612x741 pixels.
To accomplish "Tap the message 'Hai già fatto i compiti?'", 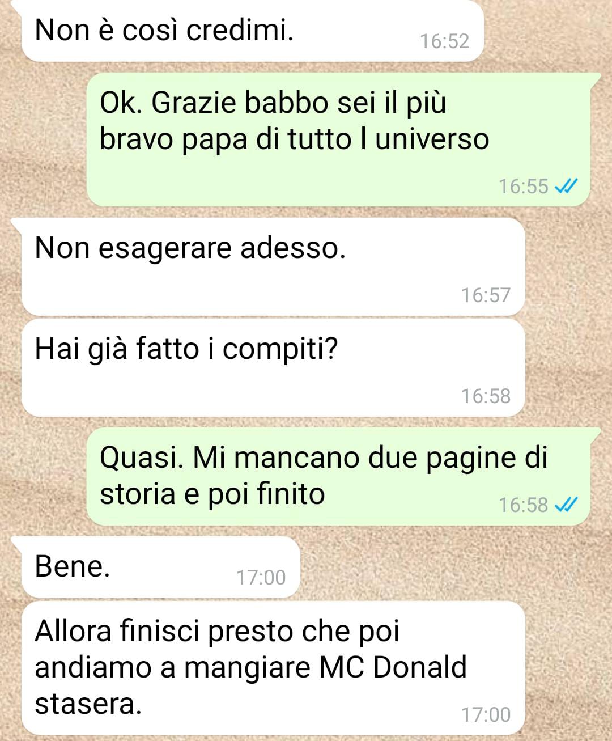I will pos(273,367).
